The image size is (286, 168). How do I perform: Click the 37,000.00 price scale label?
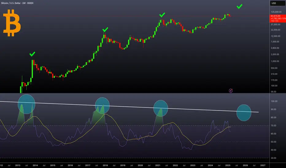click(276, 24)
